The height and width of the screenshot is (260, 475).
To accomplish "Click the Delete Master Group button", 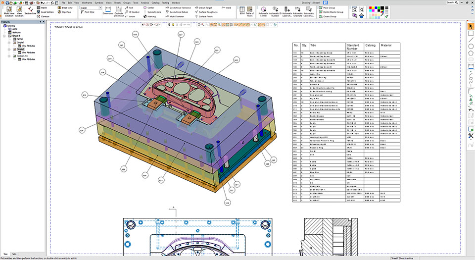I will [331, 12].
